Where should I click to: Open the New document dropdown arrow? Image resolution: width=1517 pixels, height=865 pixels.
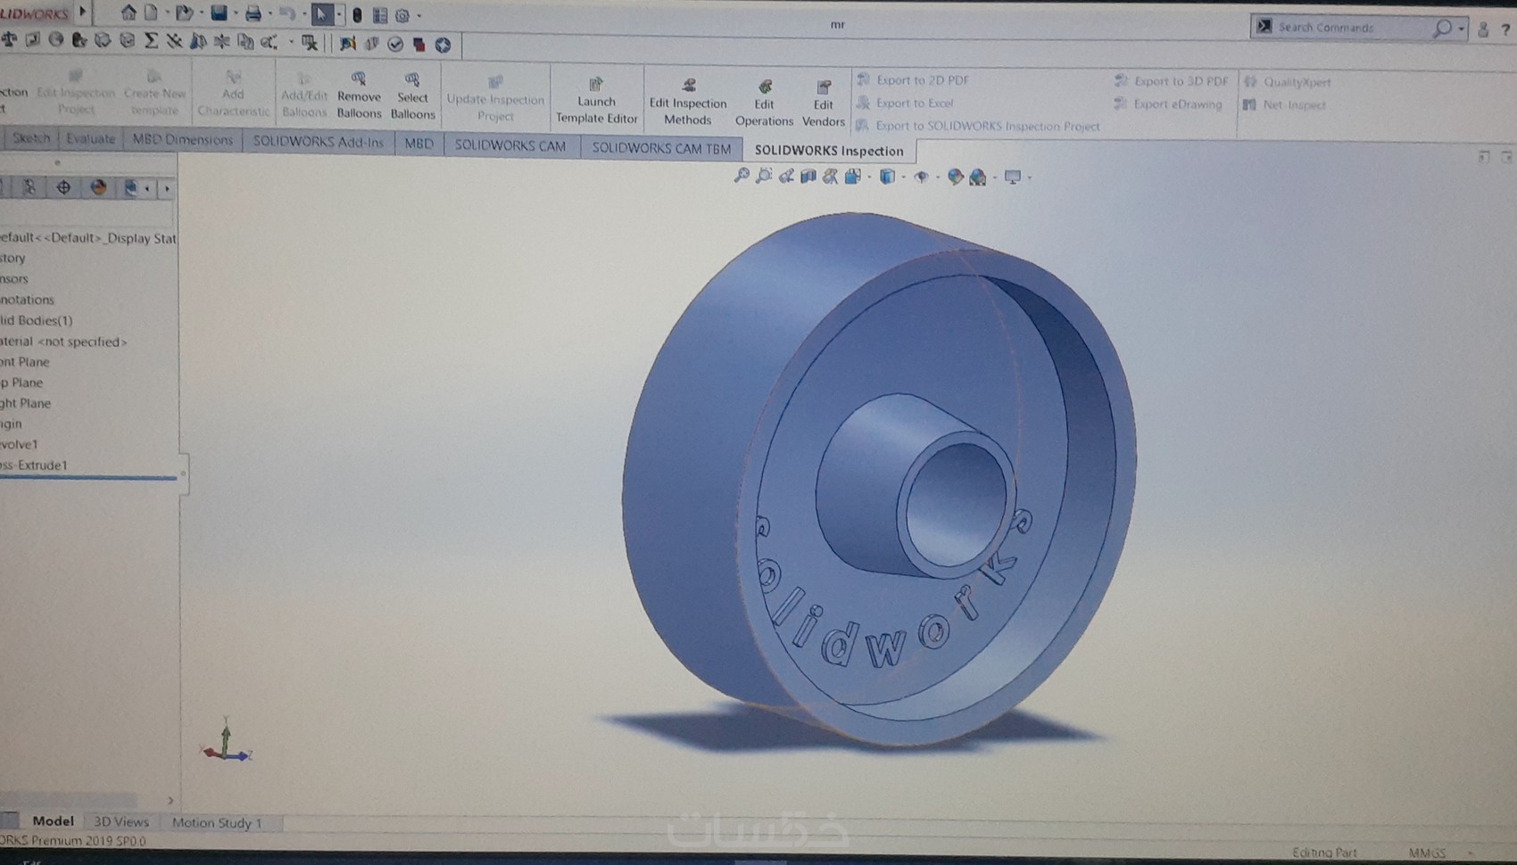pos(167,13)
